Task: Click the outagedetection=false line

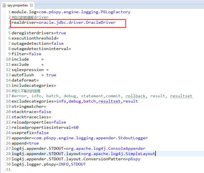Action: pyautogui.click(x=37, y=43)
